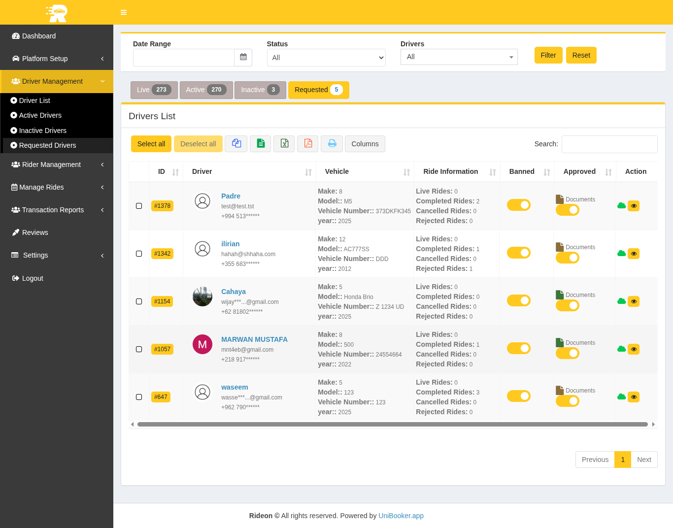
Task: Click the hamburger menu icon
Action: (x=124, y=12)
